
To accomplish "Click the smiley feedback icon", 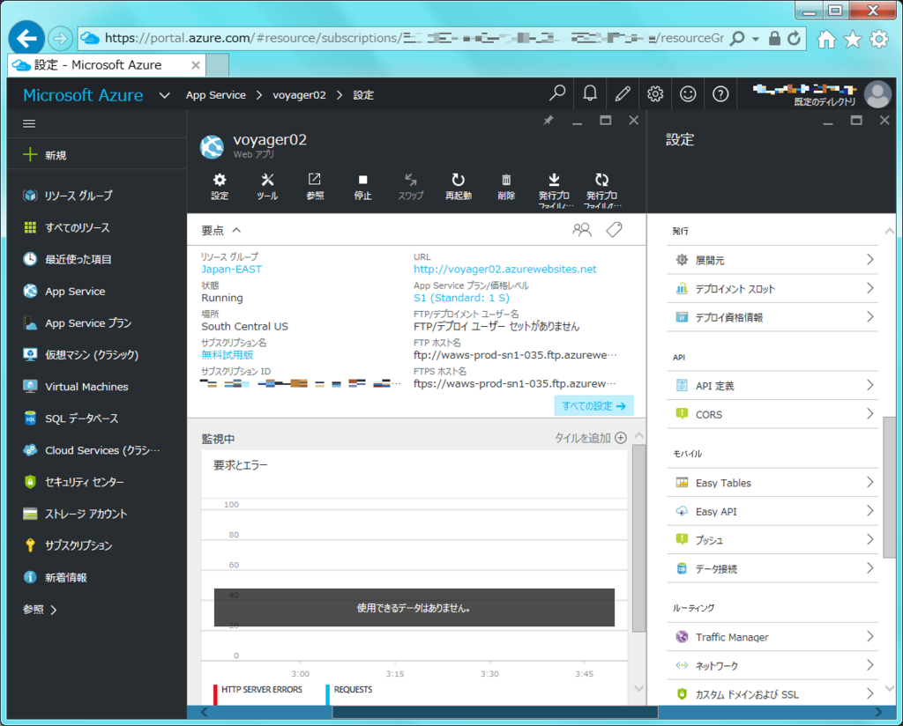I will [x=688, y=93].
